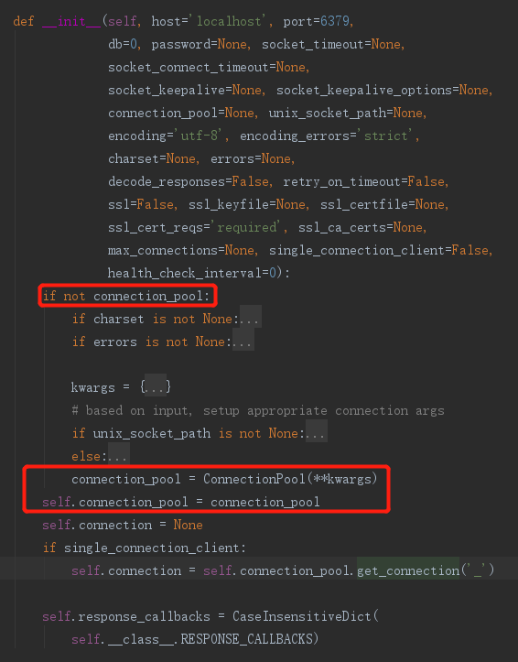Expand the folded 'else:' block

click(x=119, y=456)
